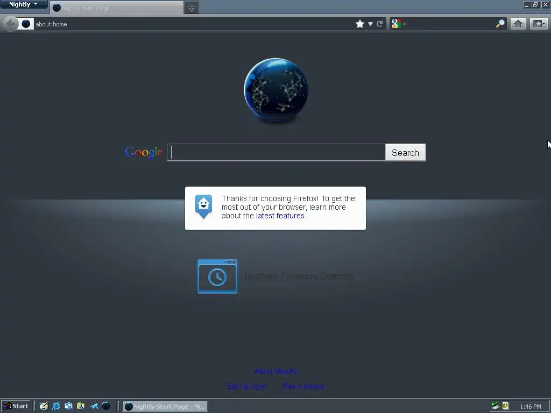Image resolution: width=551 pixels, height=413 pixels.
Task: Open the Pair a Device link
Action: pyautogui.click(x=303, y=386)
